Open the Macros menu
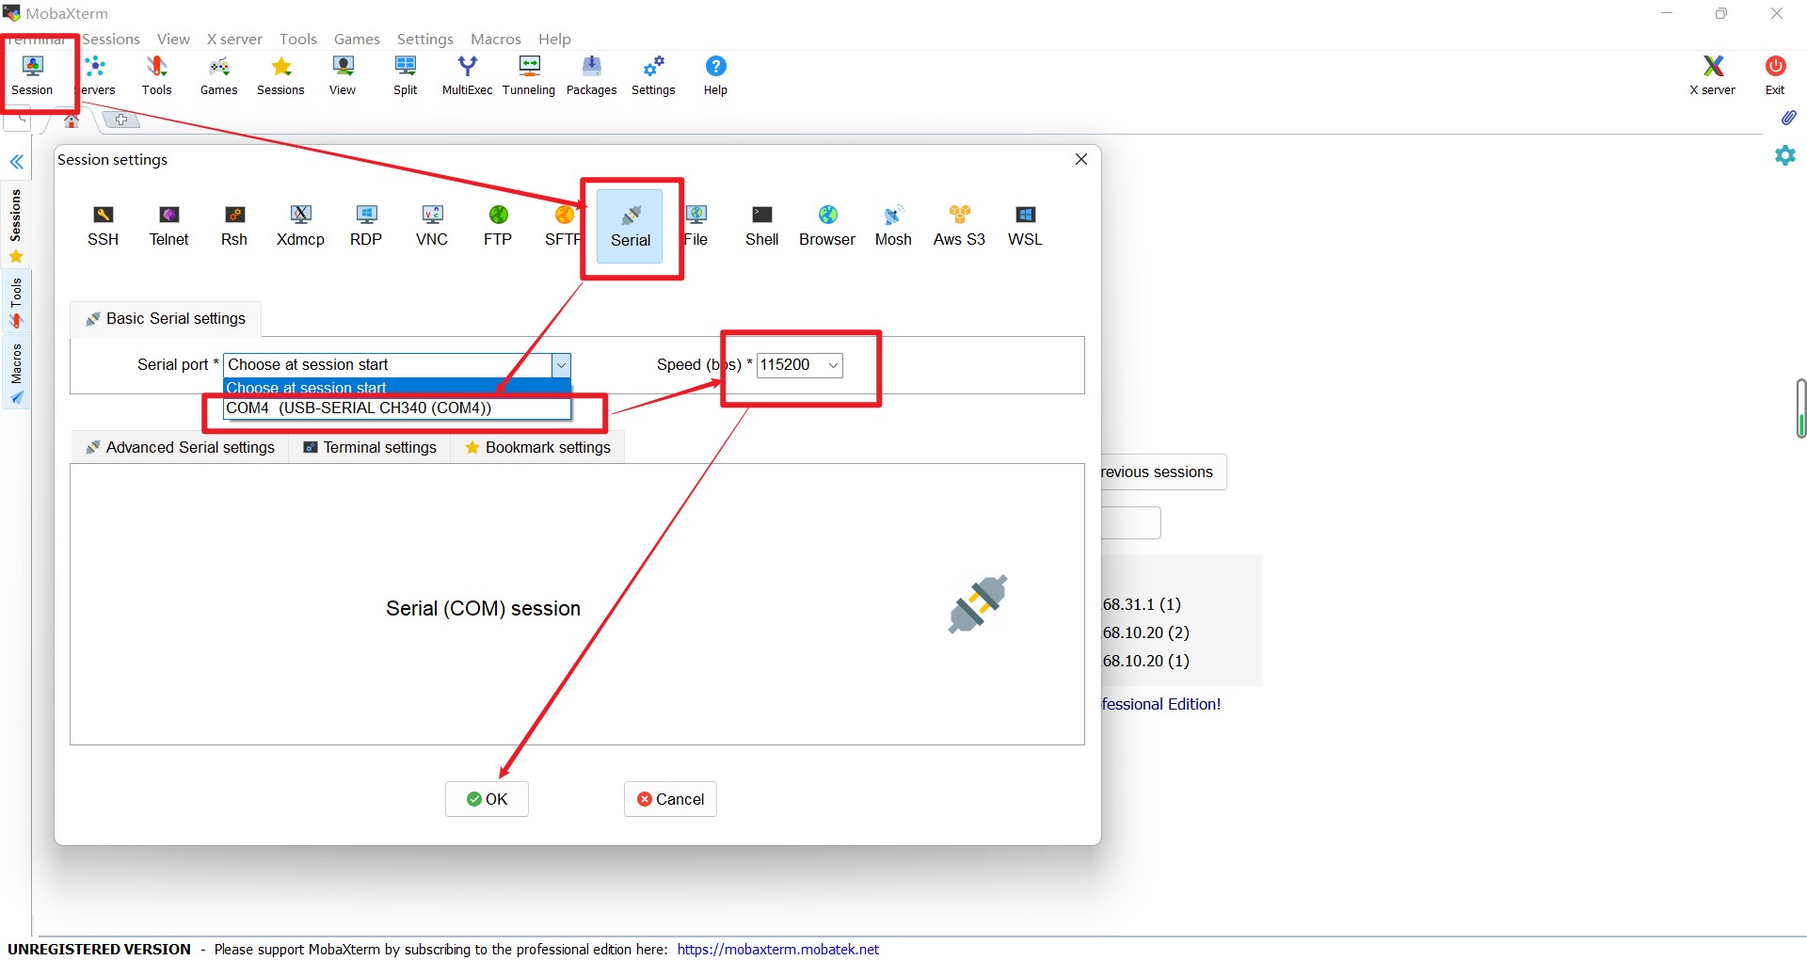The image size is (1807, 960). pos(496,39)
